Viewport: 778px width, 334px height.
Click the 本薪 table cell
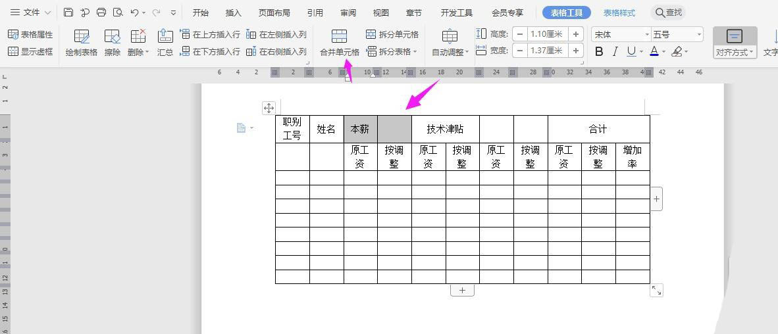pyautogui.click(x=360, y=129)
